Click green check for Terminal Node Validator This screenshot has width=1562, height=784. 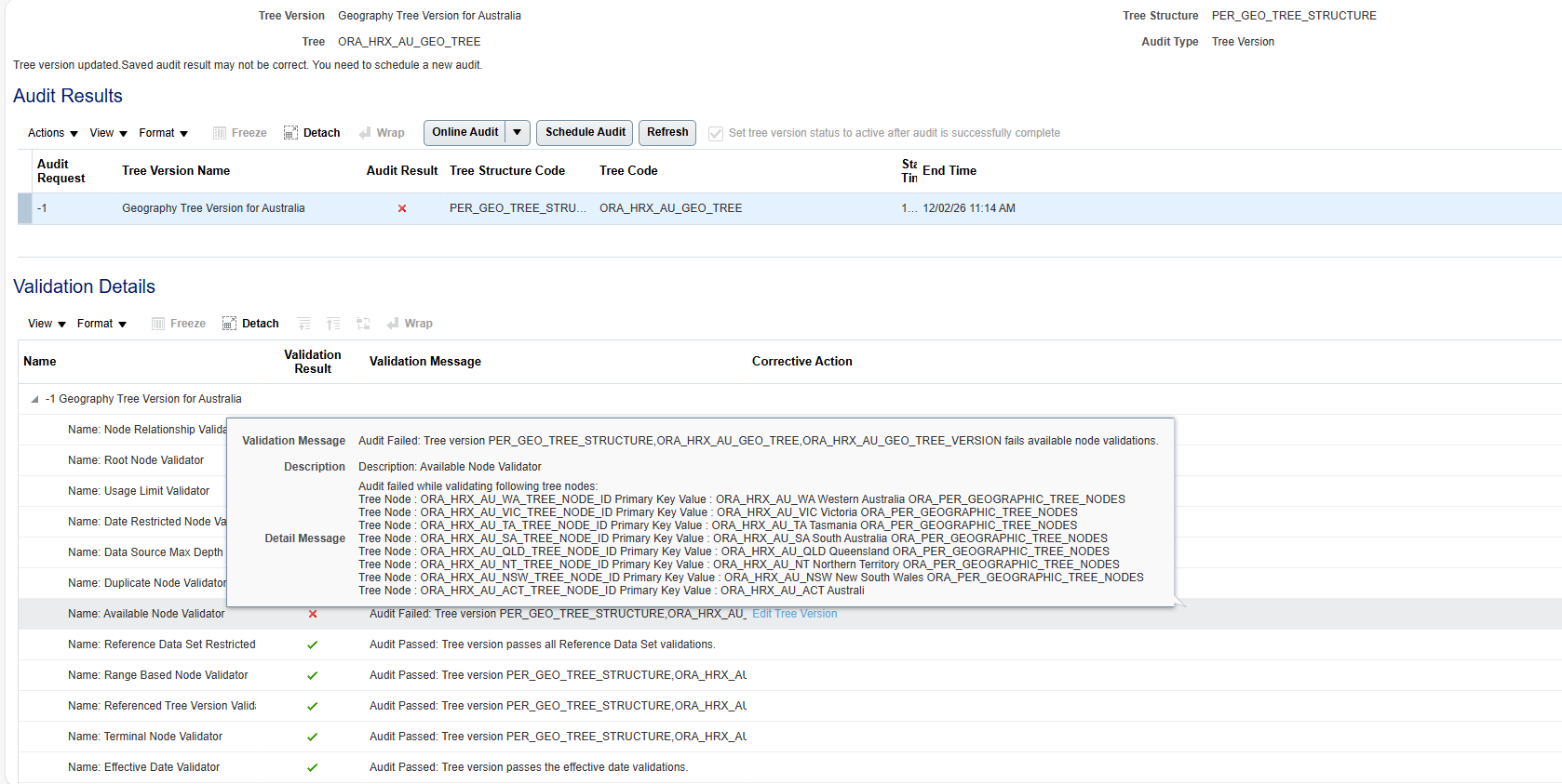coord(313,737)
